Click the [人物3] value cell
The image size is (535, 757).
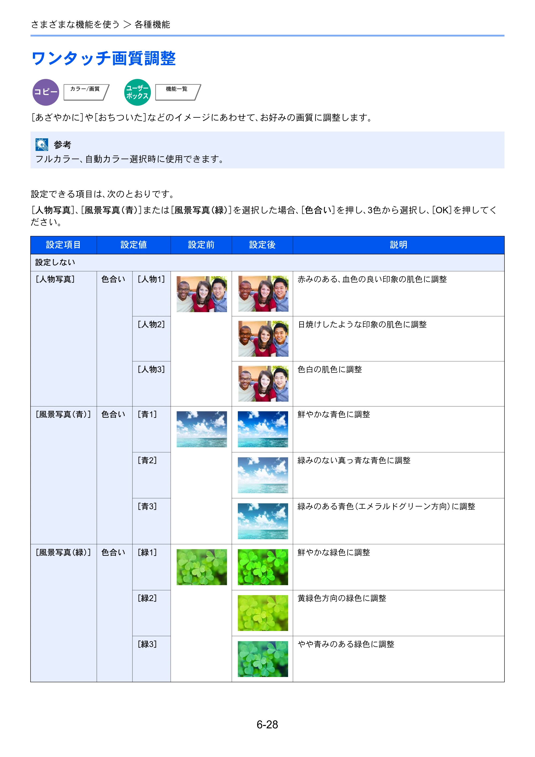(152, 384)
